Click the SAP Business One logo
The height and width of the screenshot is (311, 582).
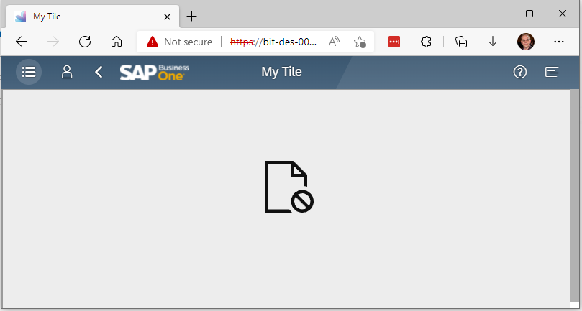click(155, 73)
